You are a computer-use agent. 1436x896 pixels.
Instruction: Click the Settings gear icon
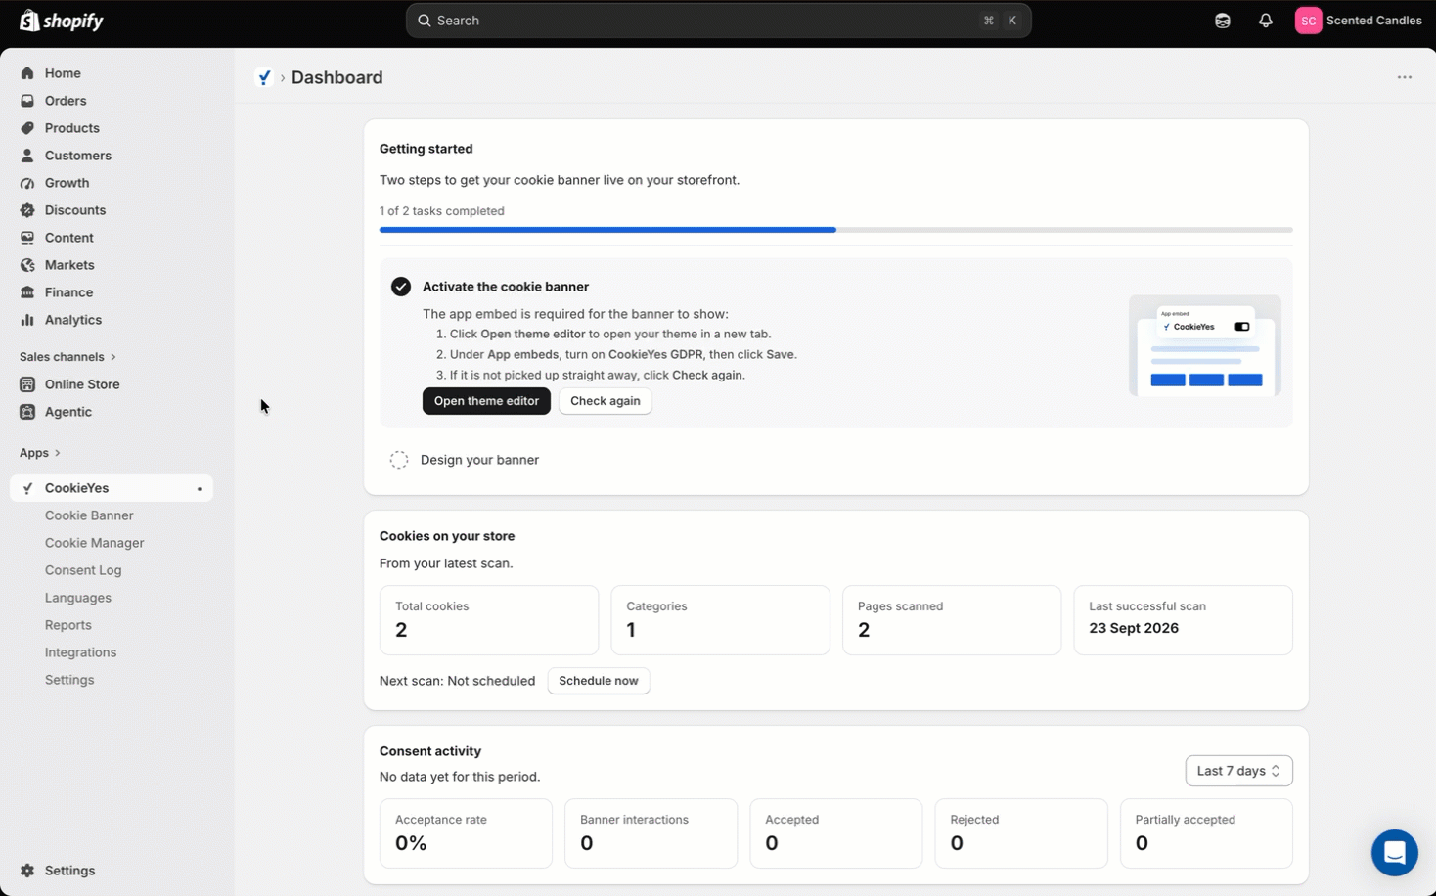click(x=27, y=871)
